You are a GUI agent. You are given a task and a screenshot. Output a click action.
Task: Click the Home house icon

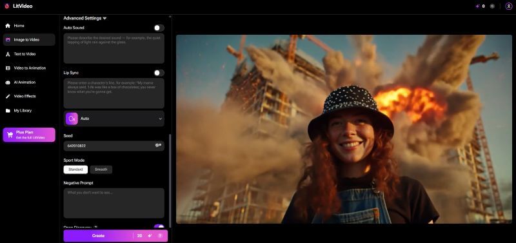(8, 26)
